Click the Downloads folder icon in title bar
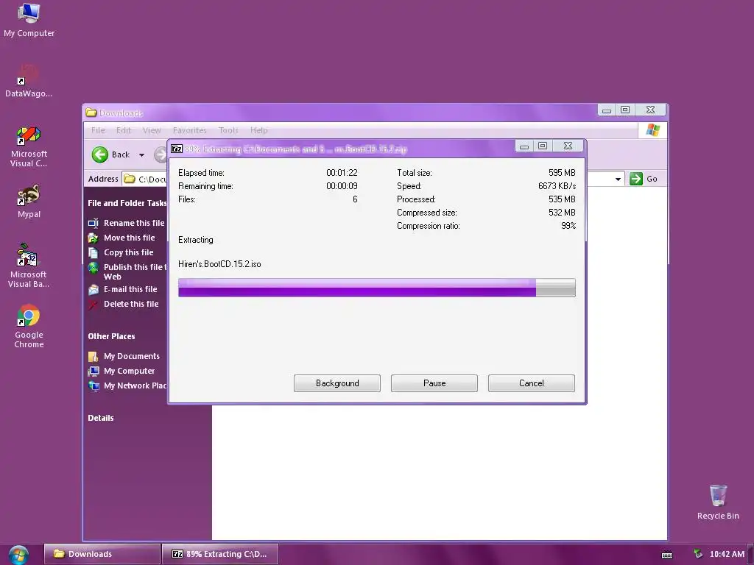This screenshot has height=565, width=754. [91, 113]
